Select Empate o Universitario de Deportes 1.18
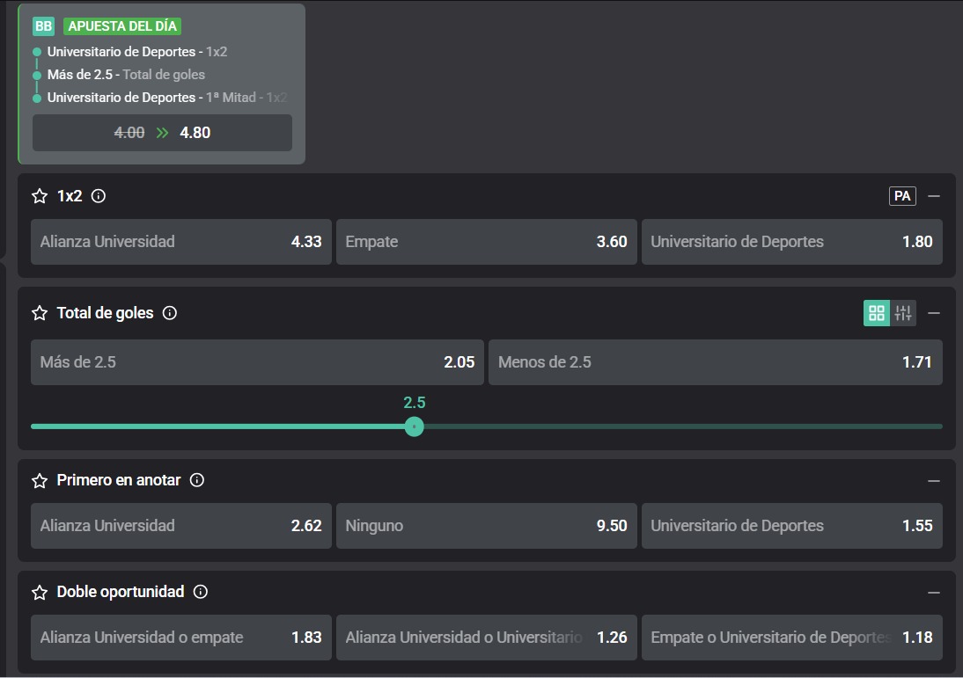 (x=792, y=638)
